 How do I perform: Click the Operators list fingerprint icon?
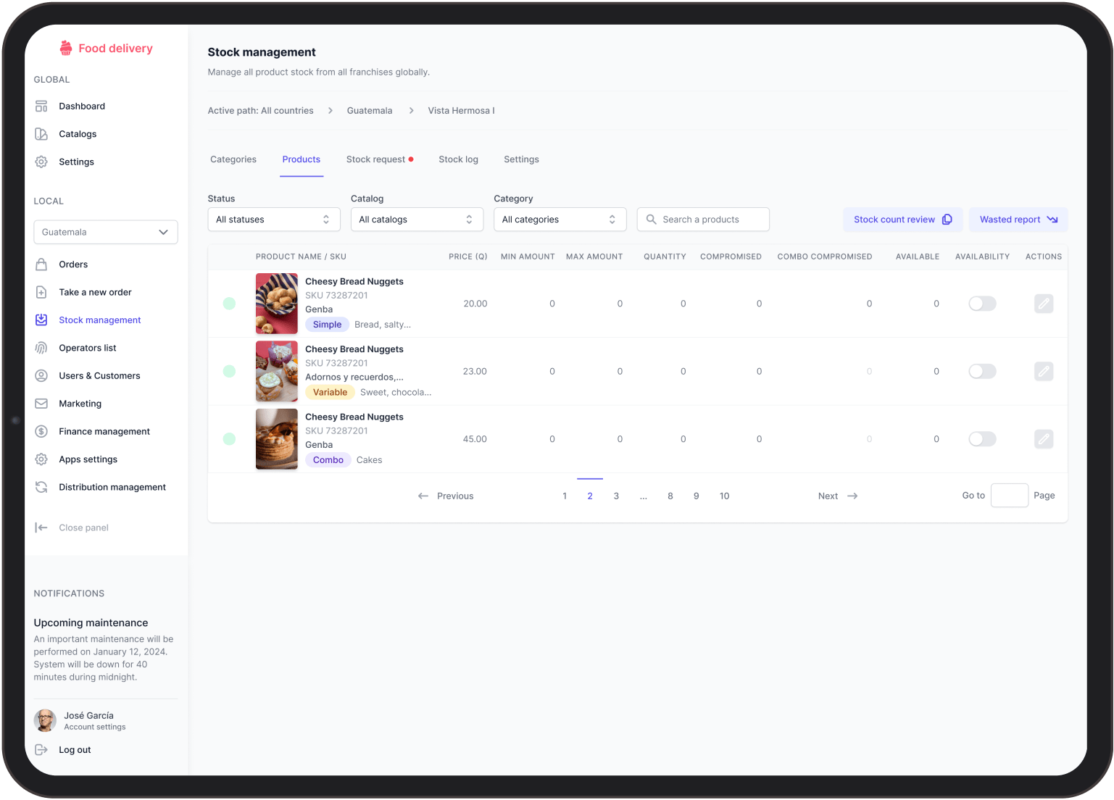pyautogui.click(x=41, y=348)
